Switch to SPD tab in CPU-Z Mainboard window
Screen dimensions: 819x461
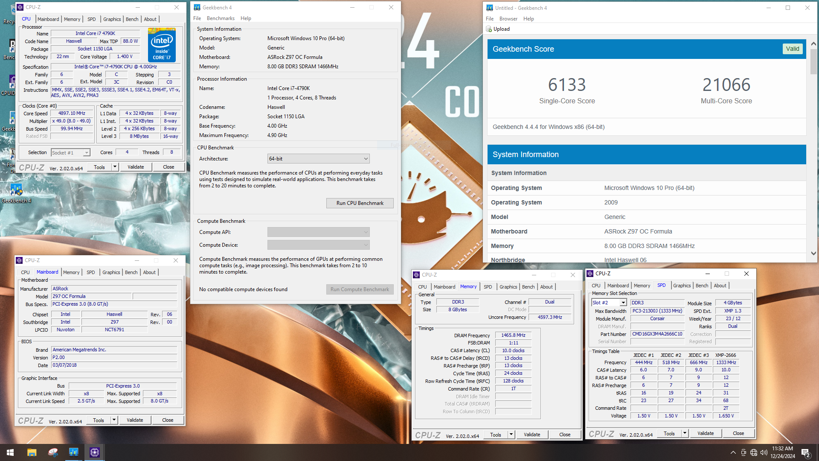tap(90, 272)
